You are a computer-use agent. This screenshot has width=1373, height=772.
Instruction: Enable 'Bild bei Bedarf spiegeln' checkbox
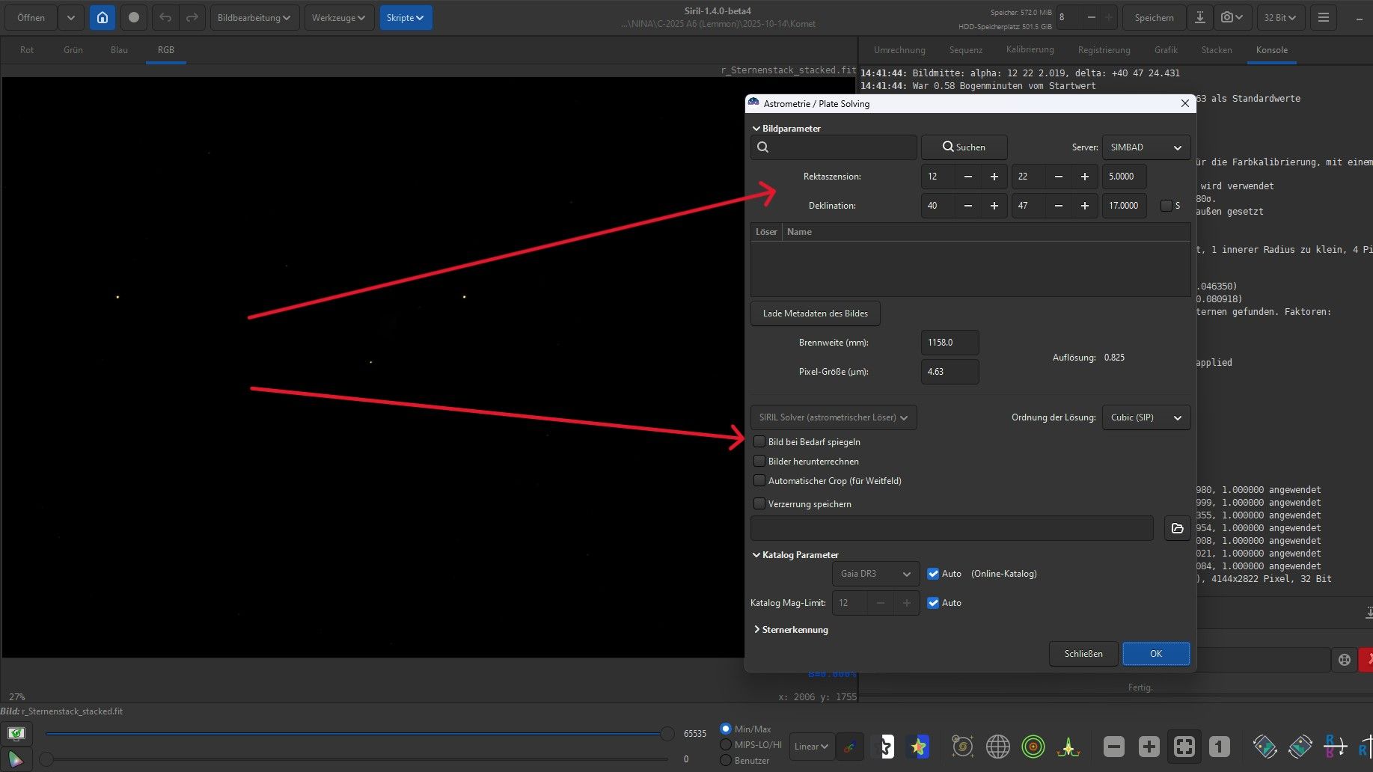759,442
